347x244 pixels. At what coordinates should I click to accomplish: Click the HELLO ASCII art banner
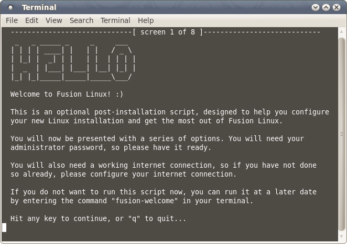pos(73,63)
